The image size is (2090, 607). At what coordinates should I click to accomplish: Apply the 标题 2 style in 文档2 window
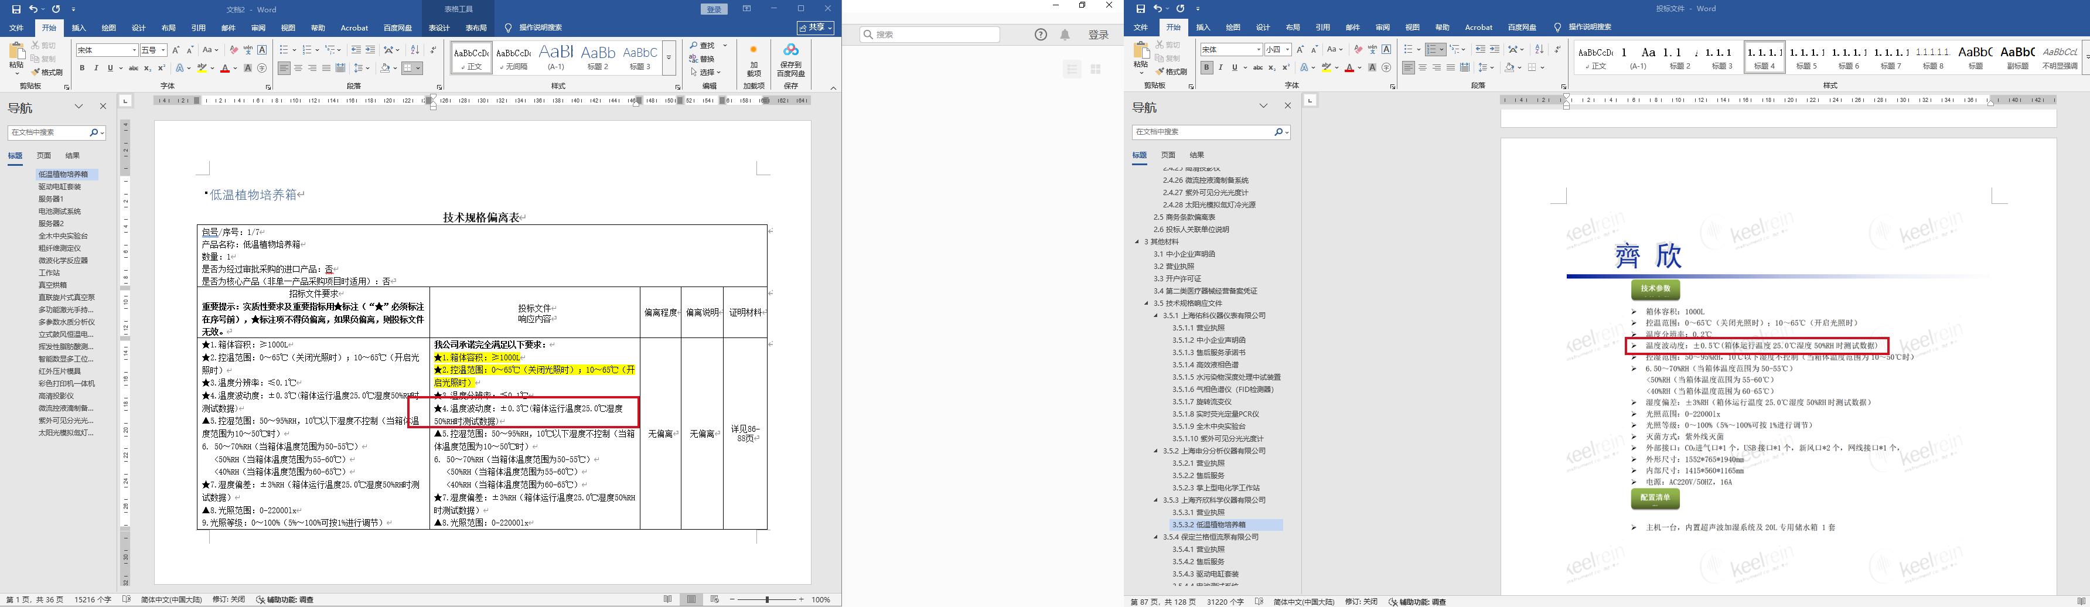598,57
